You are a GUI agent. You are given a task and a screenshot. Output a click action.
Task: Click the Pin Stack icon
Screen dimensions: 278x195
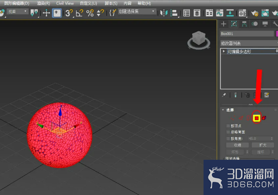(224, 95)
